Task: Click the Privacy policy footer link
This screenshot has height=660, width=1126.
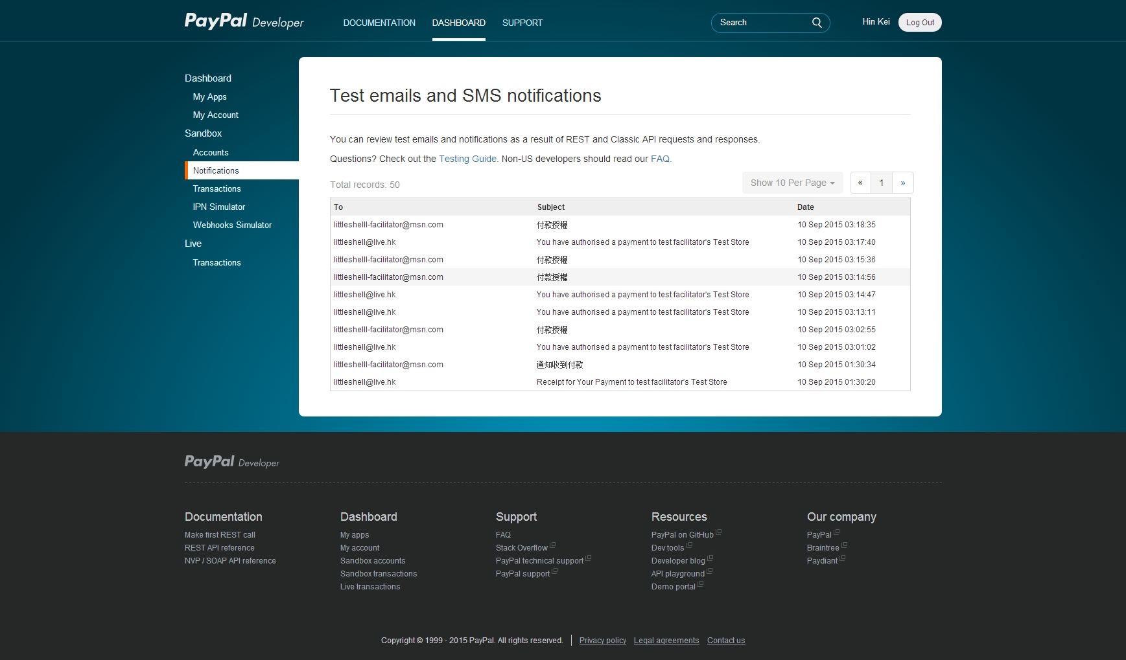Action: click(x=602, y=641)
